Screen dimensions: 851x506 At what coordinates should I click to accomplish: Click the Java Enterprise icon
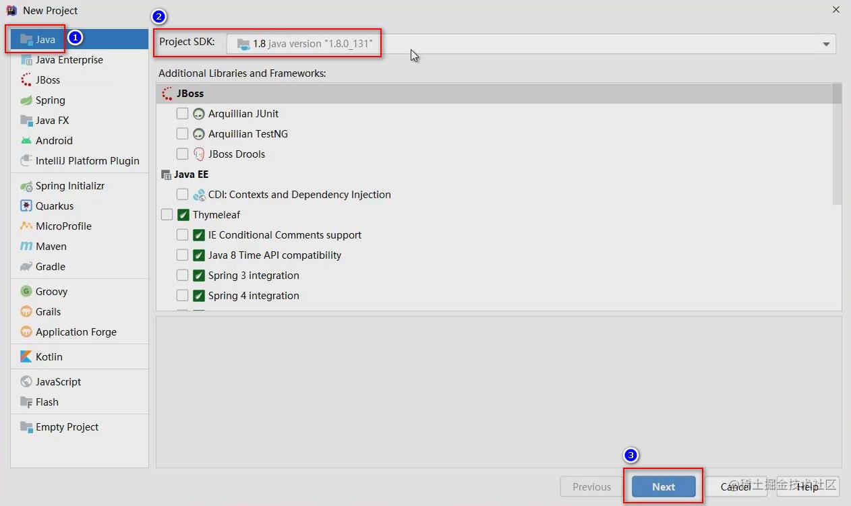tap(26, 60)
